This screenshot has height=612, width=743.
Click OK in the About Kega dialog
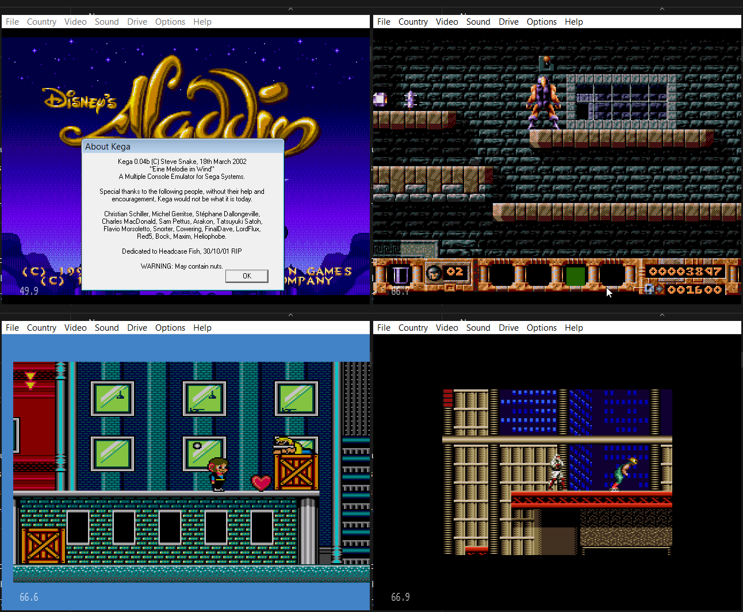pyautogui.click(x=247, y=276)
